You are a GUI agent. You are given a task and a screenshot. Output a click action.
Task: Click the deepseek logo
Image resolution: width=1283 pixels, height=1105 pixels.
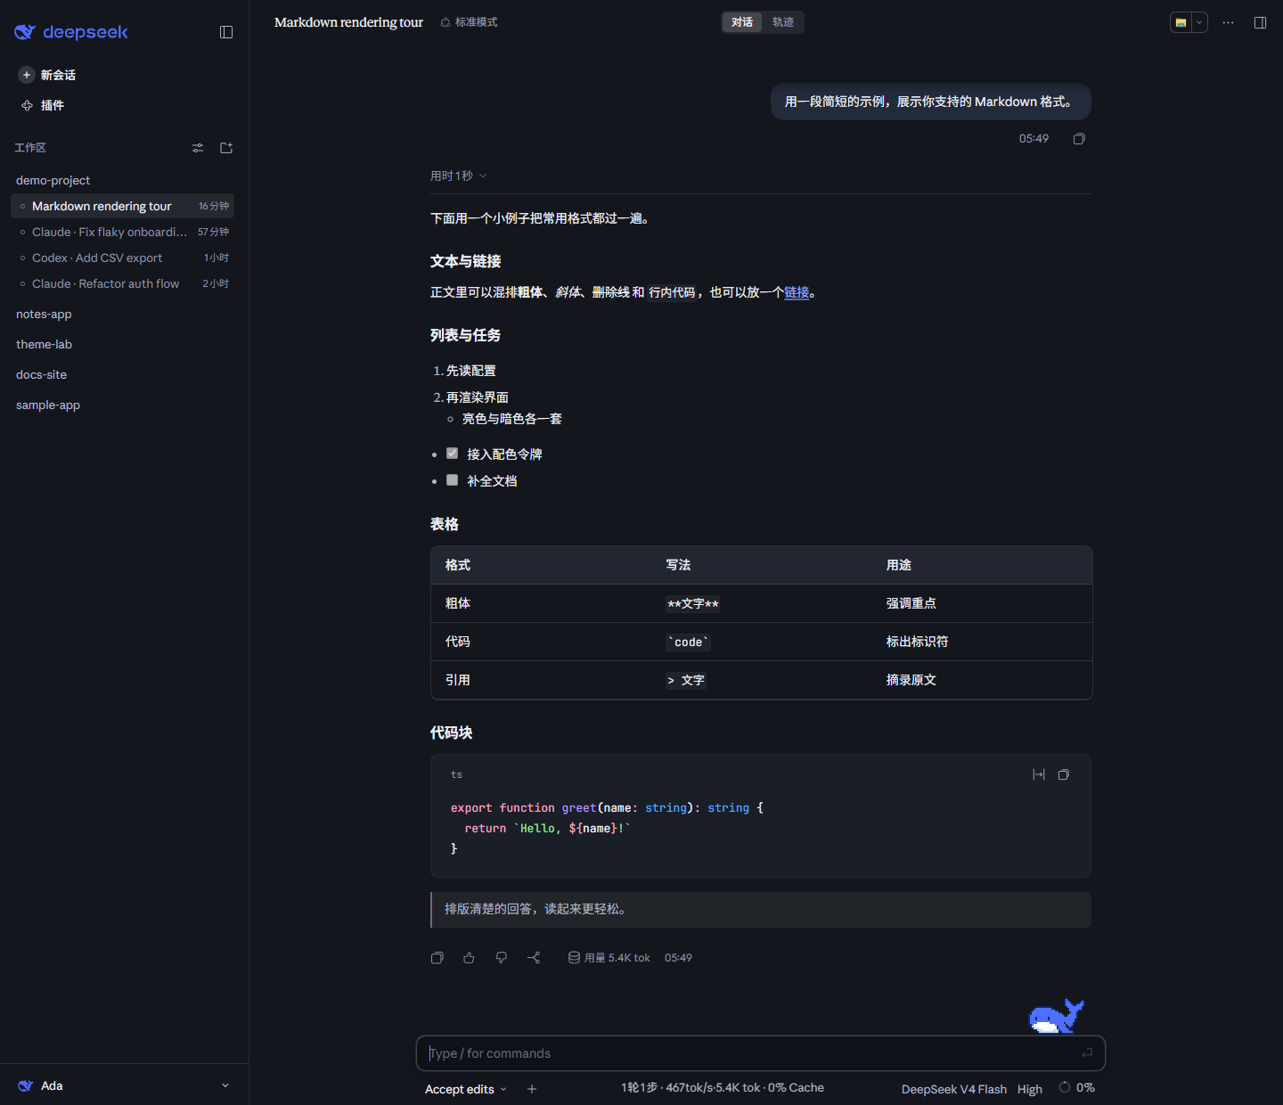tap(71, 32)
